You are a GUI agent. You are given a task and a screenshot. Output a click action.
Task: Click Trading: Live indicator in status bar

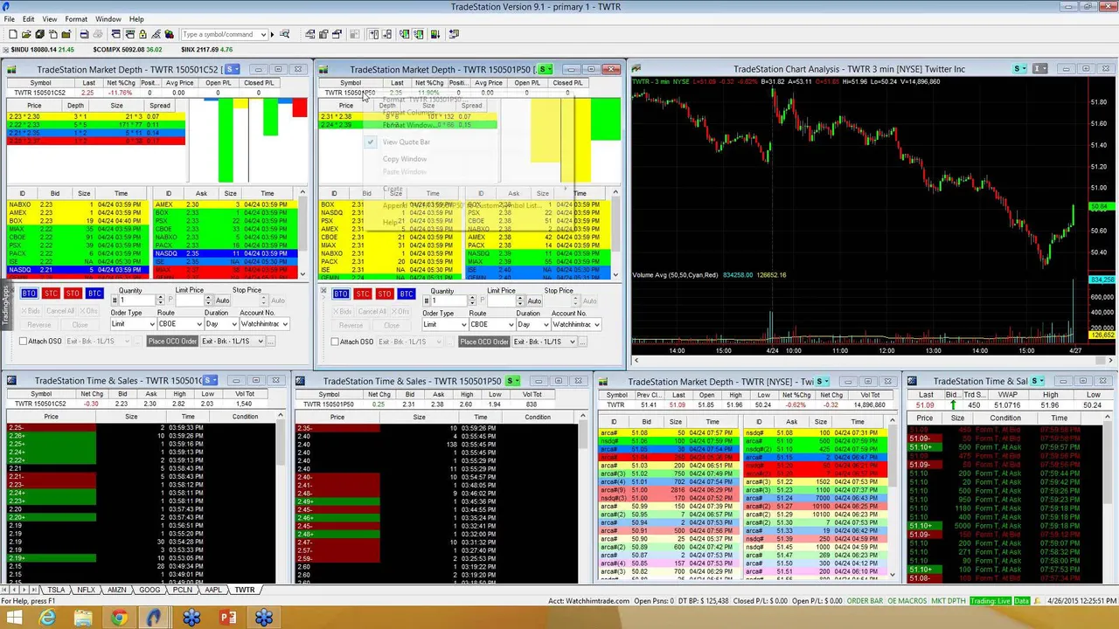click(x=992, y=601)
